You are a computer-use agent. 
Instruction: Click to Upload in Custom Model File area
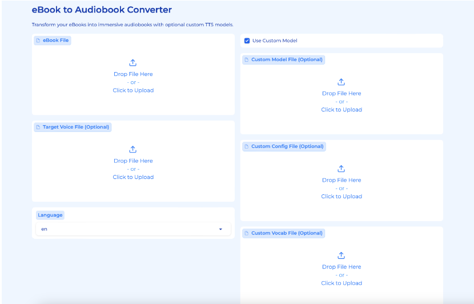point(342,110)
